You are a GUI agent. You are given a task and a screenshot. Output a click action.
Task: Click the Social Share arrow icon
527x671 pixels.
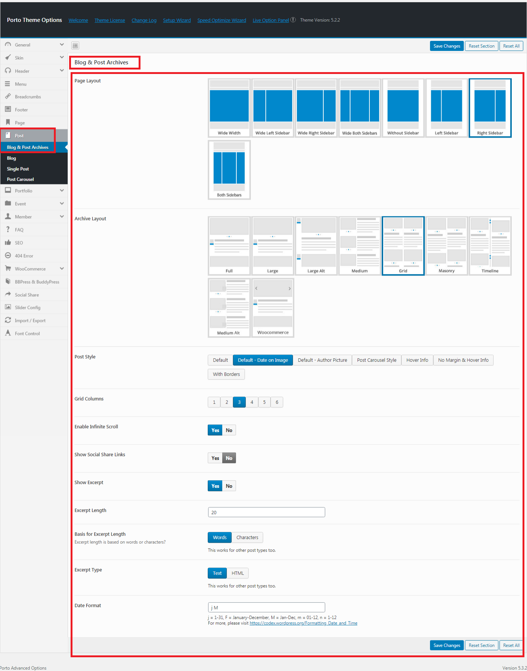coord(8,294)
